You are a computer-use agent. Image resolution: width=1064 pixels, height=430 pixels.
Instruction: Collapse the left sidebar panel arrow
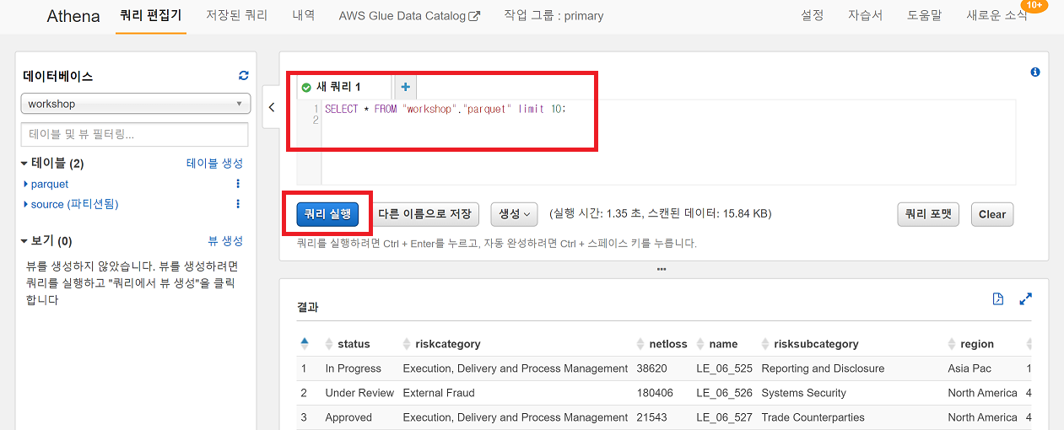point(272,107)
